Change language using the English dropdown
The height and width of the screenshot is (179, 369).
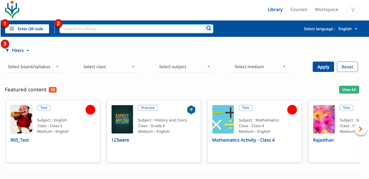pos(348,29)
